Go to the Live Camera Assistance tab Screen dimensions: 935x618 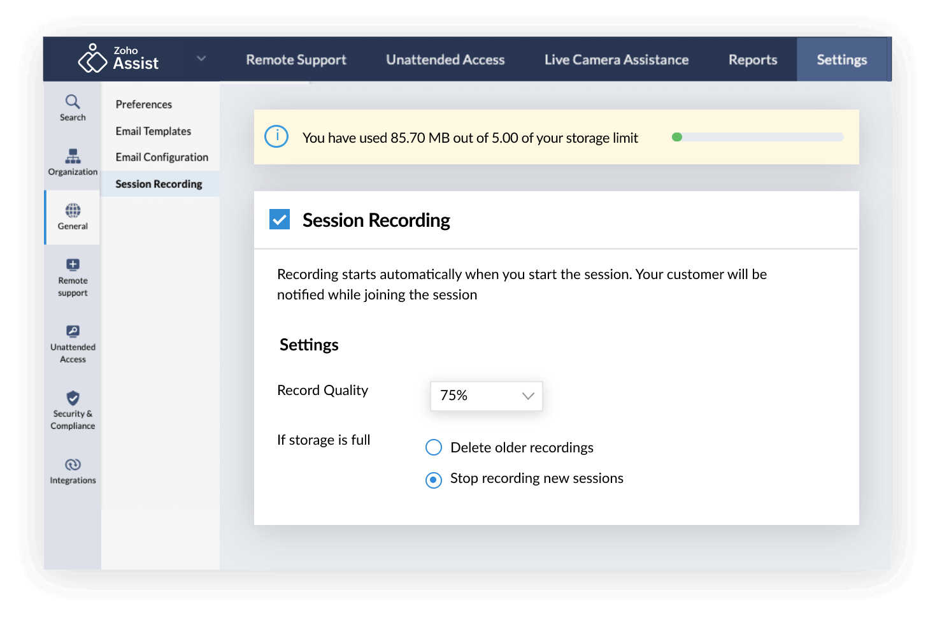(x=616, y=59)
